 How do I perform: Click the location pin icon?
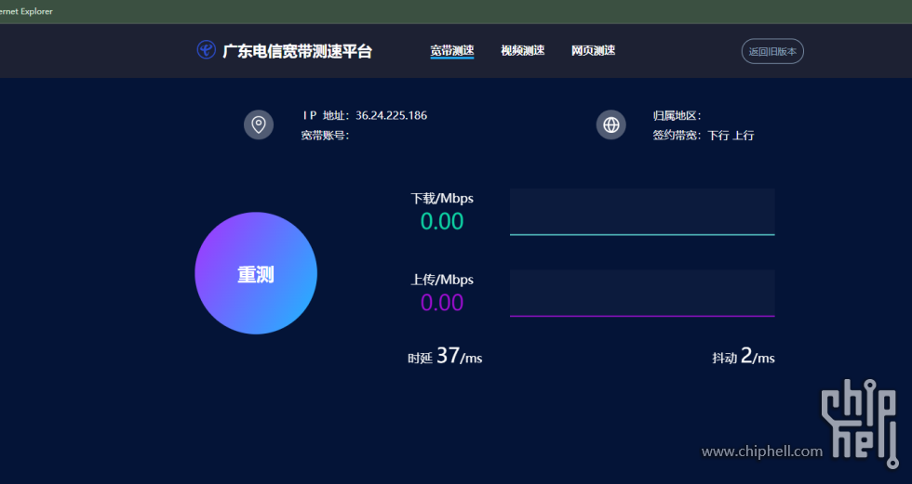[259, 124]
